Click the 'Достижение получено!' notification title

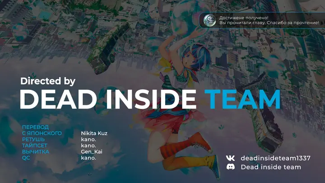[x=244, y=18]
